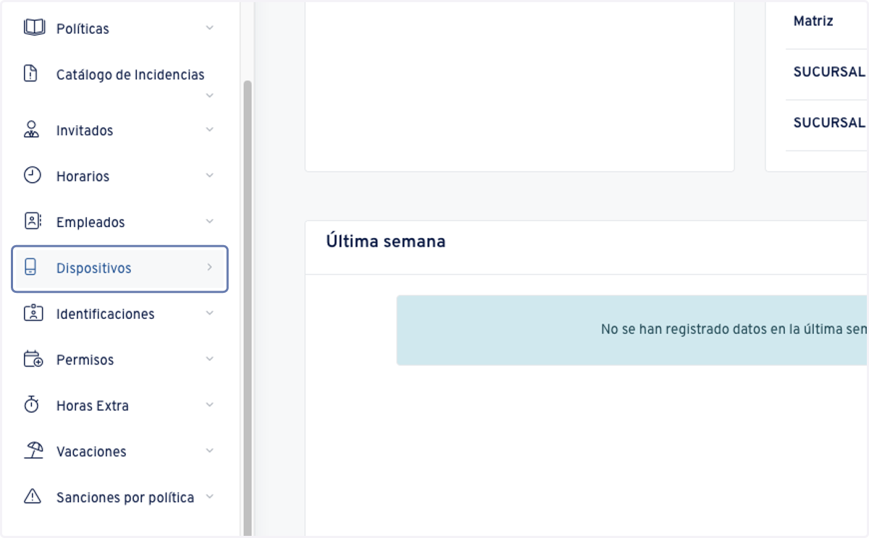Select the Matriz row

[827, 25]
